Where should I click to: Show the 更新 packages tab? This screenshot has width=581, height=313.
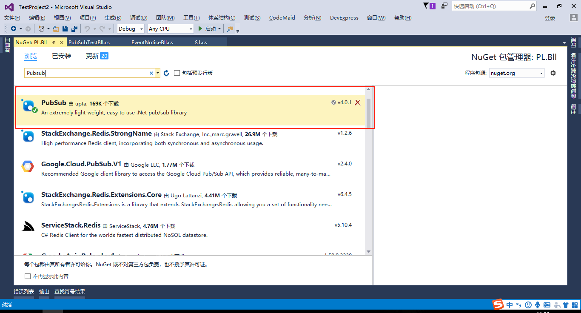tap(97, 56)
